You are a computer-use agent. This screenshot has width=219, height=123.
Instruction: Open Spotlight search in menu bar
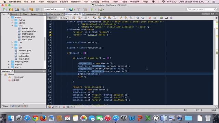click(208, 2)
